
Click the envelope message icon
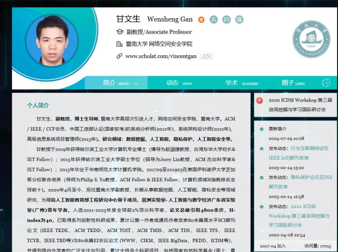(226, 19)
